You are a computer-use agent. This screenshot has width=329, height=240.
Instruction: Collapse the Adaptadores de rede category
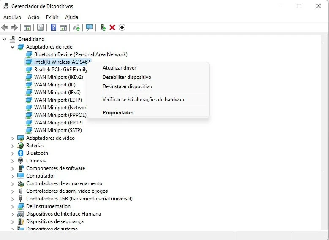click(13, 47)
